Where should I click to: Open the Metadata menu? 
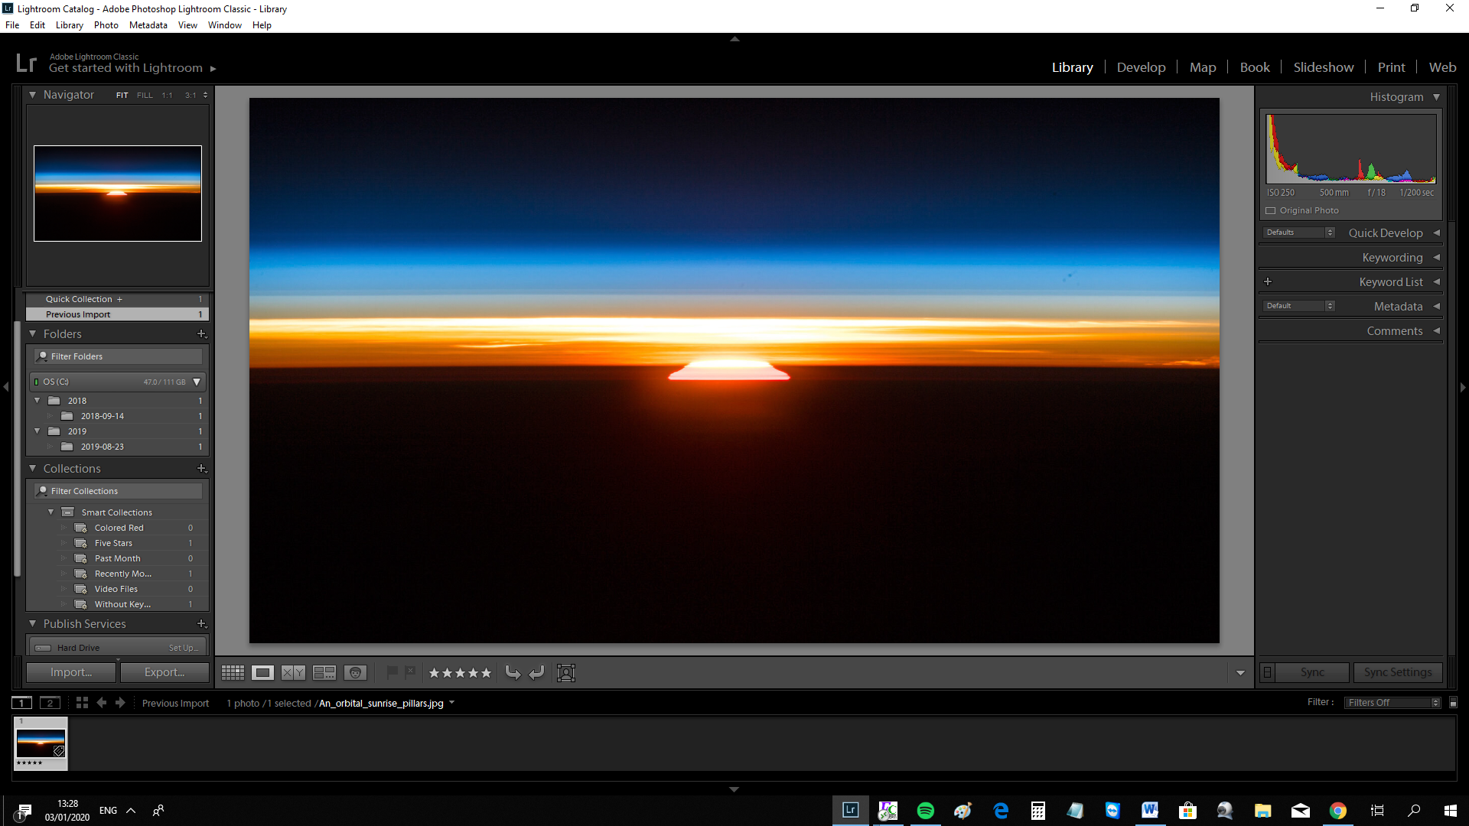point(148,24)
